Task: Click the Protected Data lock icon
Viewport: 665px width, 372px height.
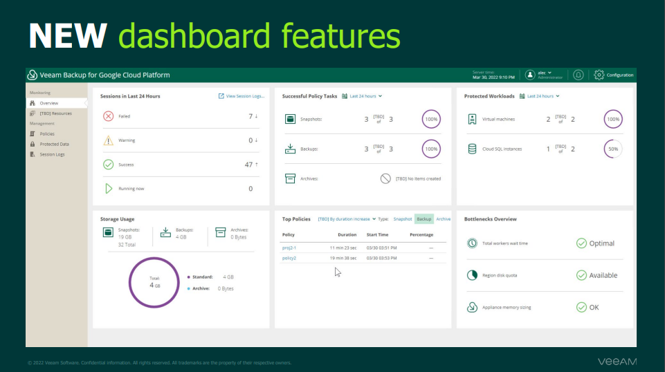Action: [x=33, y=144]
